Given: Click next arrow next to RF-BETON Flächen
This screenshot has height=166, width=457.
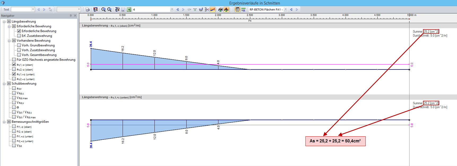Looking at the screenshot, I should (x=297, y=10).
